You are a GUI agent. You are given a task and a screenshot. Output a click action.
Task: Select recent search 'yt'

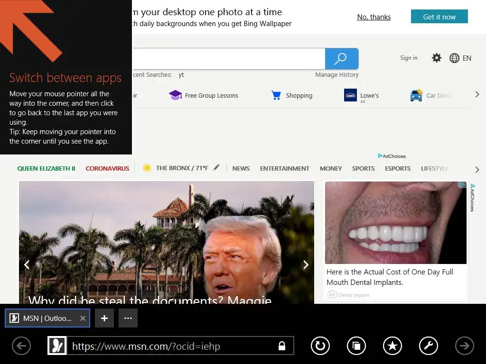pyautogui.click(x=181, y=75)
